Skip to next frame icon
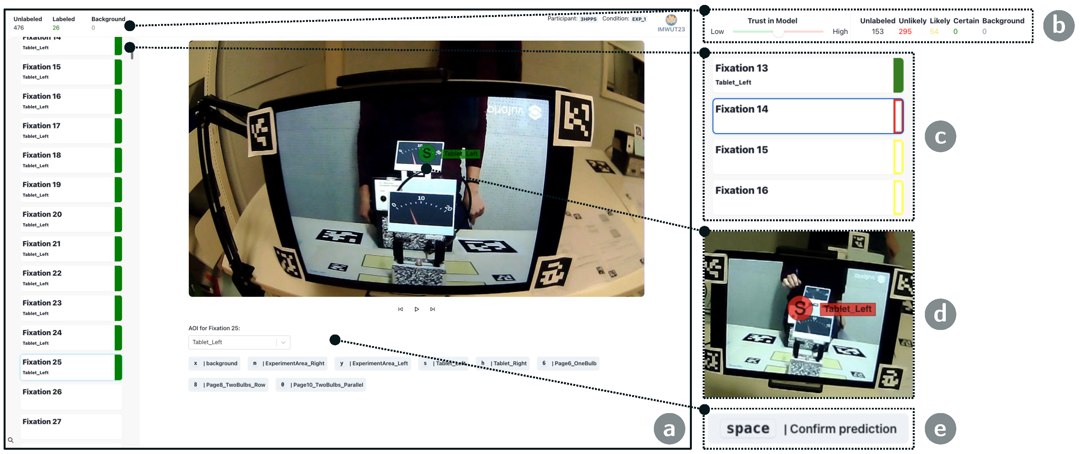 tap(433, 309)
